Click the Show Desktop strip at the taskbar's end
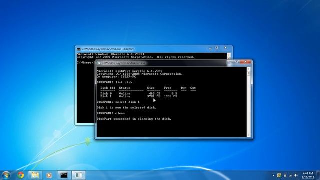The height and width of the screenshot is (180, 320). [x=318, y=175]
